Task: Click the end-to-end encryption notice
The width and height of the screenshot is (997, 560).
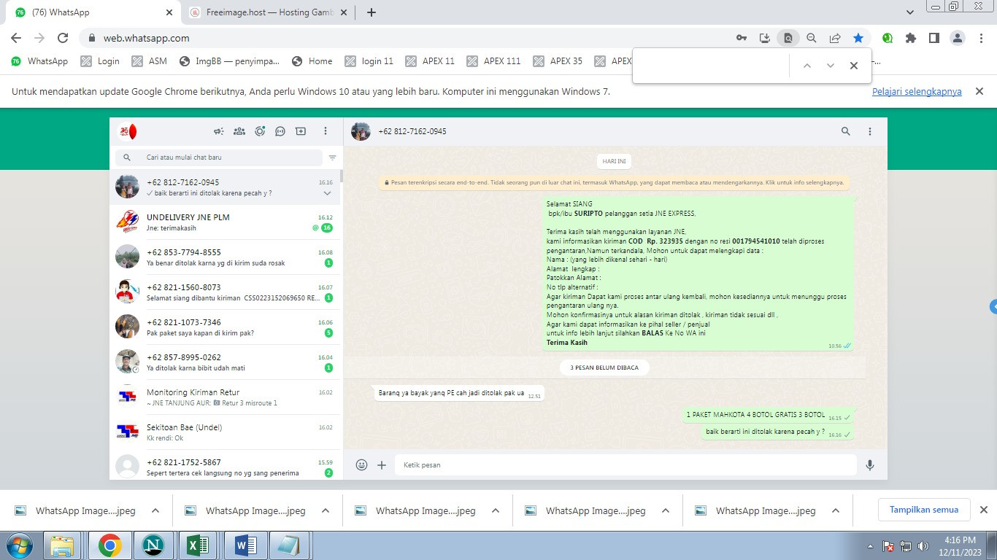Action: click(x=614, y=182)
